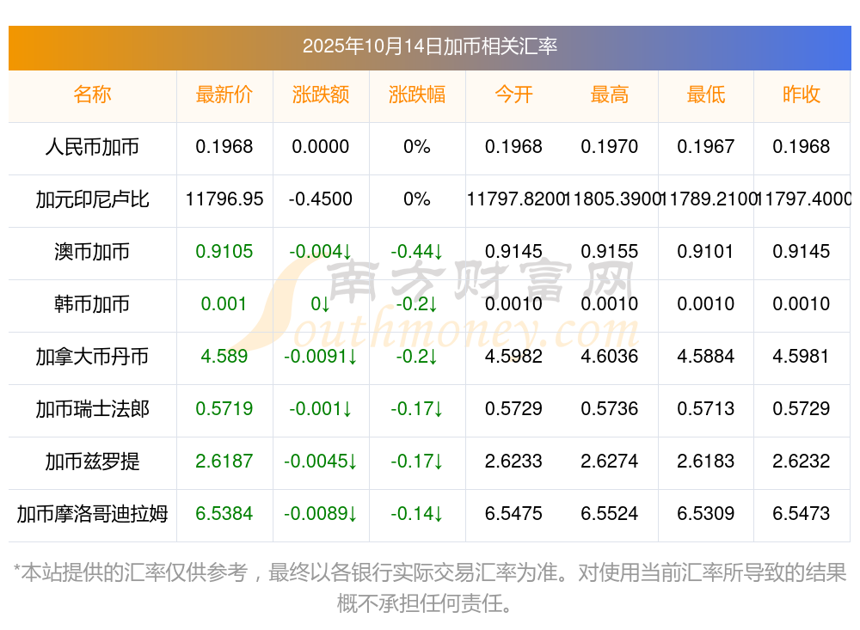Click low value 0.9101
This screenshot has width=860, height=630.
point(705,252)
